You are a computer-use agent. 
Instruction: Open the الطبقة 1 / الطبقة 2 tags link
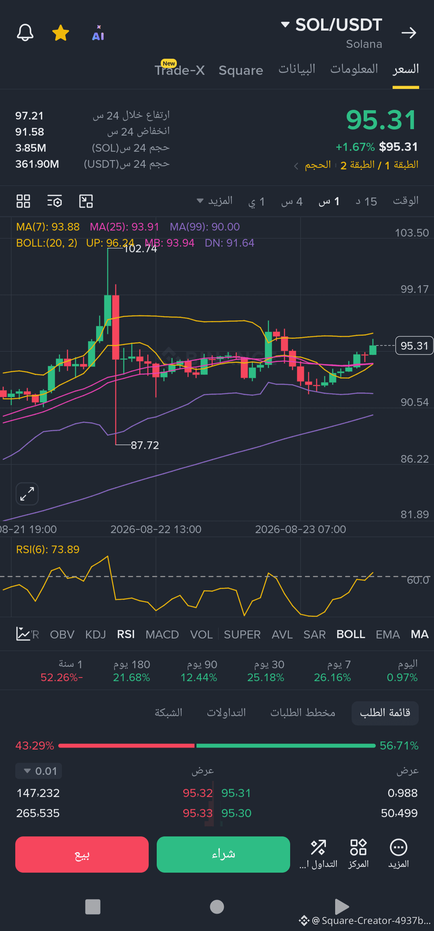tap(379, 165)
